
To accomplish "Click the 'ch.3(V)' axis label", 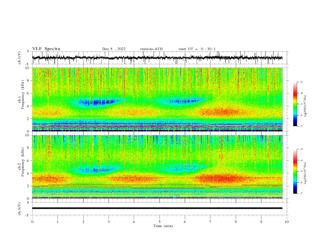I will pos(20,209).
